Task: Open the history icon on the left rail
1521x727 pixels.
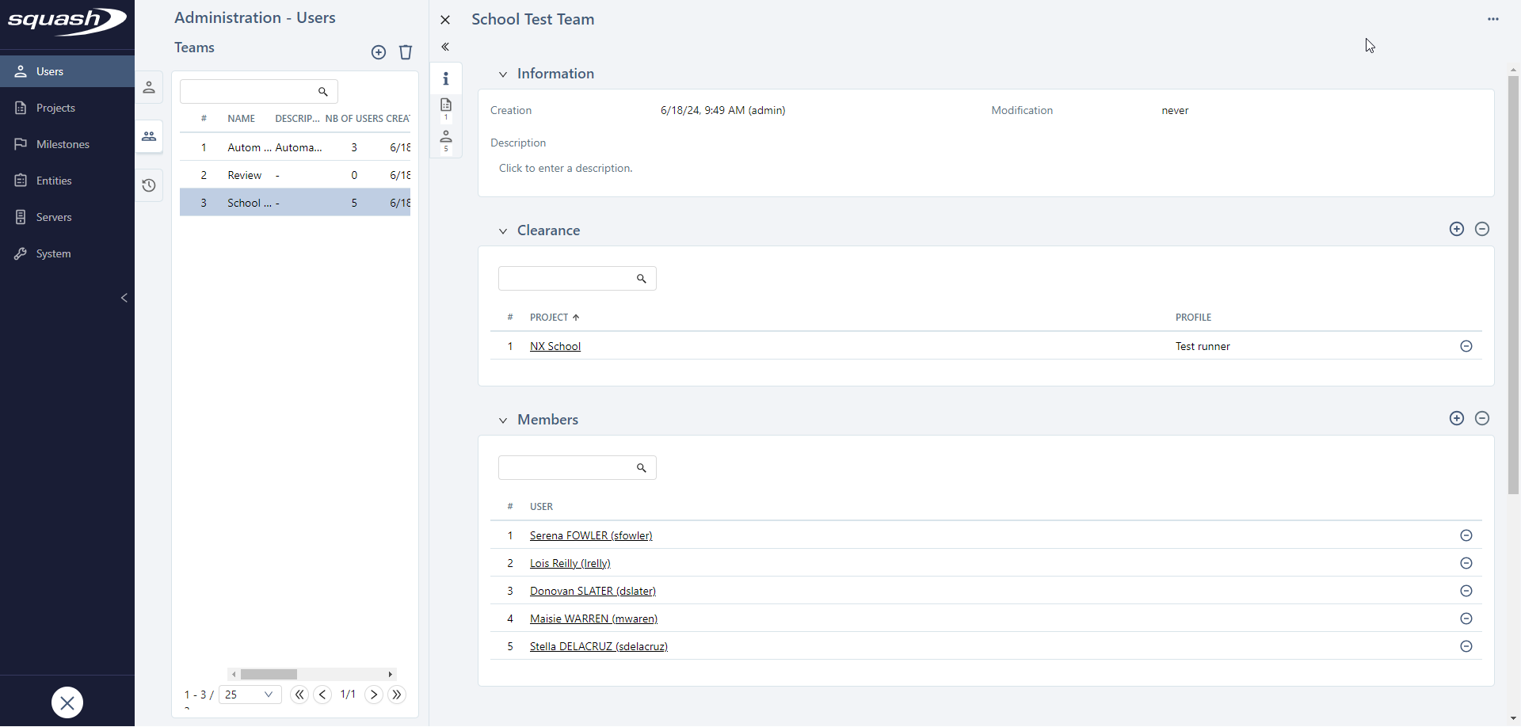Action: 149,185
